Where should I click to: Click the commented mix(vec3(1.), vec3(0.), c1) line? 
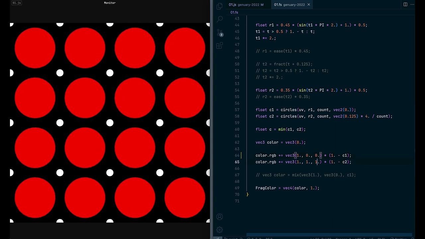point(306,175)
